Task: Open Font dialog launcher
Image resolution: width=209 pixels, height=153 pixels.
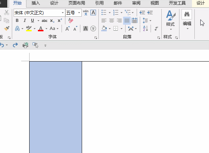Action: click(x=96, y=38)
